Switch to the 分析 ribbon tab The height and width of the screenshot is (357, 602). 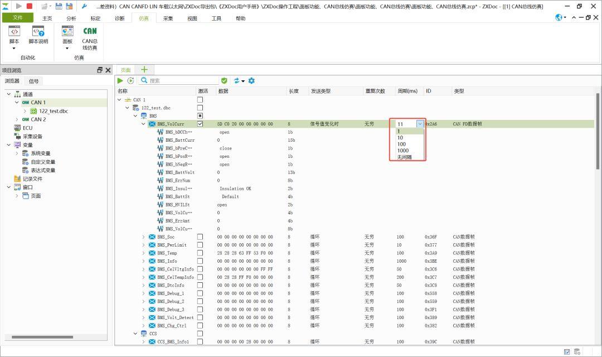pyautogui.click(x=71, y=18)
